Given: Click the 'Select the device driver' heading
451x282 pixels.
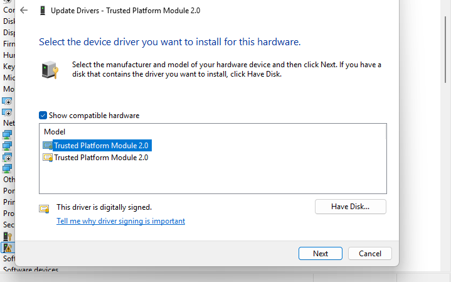Looking at the screenshot, I should pyautogui.click(x=170, y=42).
